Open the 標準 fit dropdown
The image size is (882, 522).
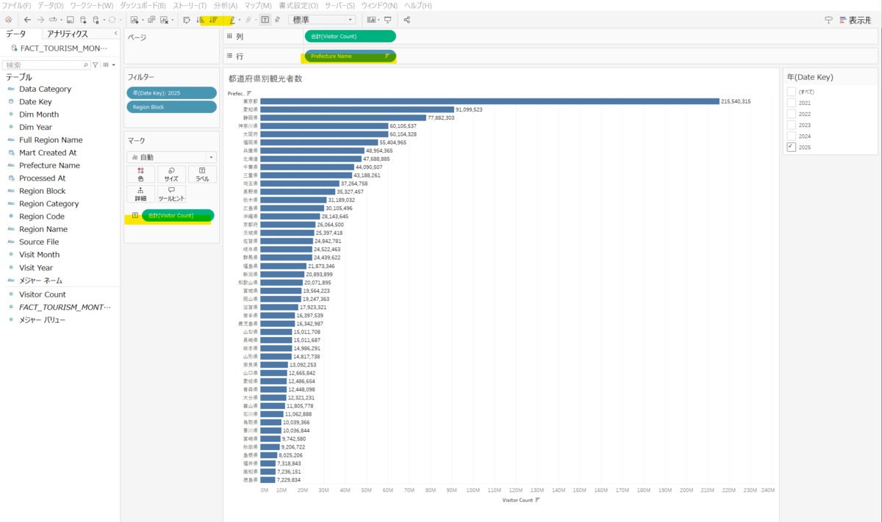click(x=322, y=20)
